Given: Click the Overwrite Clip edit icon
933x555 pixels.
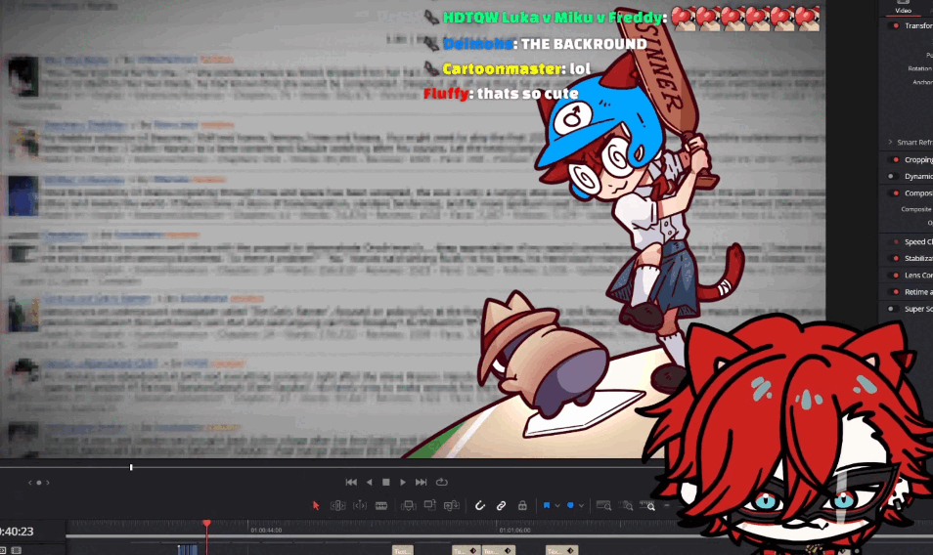Looking at the screenshot, I should click(x=429, y=506).
